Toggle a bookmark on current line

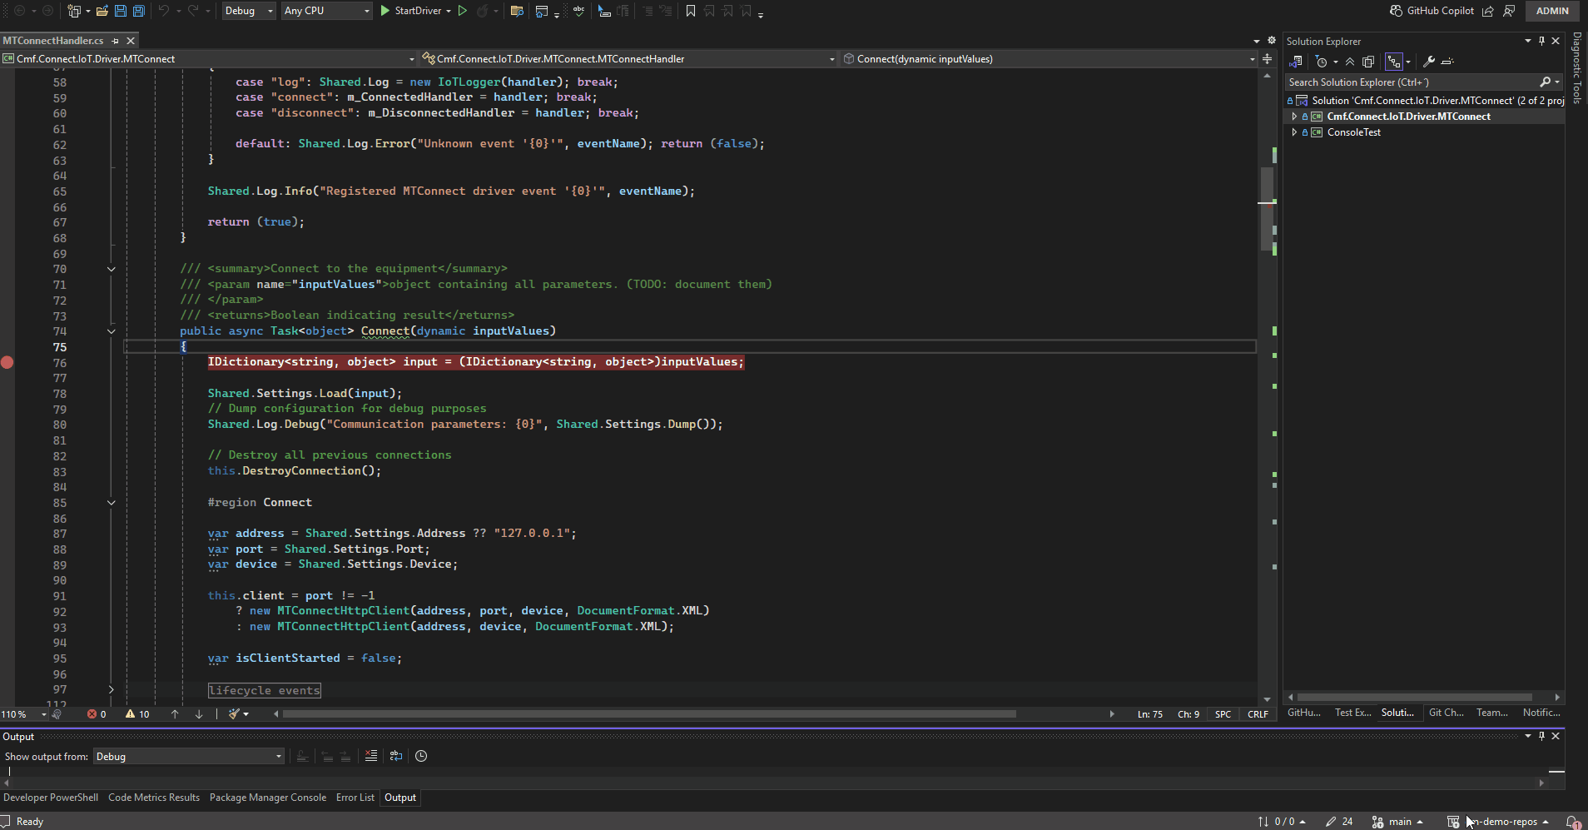(691, 11)
